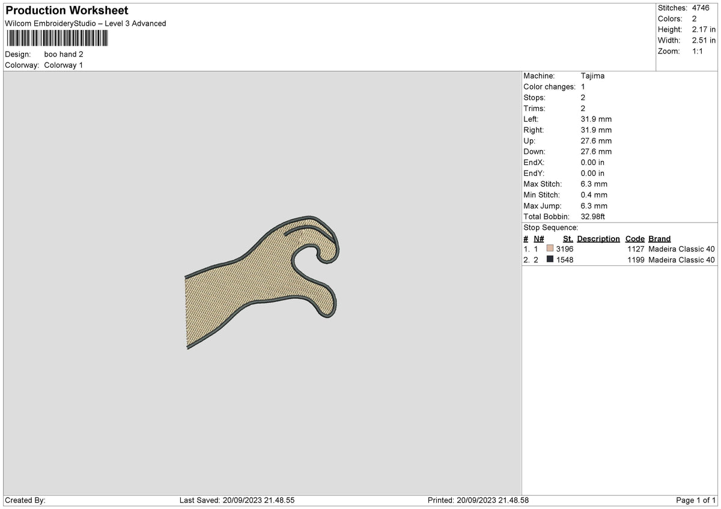Click the 'Stop Sequence:' heading
Screen dimensions: 721x509
point(551,227)
